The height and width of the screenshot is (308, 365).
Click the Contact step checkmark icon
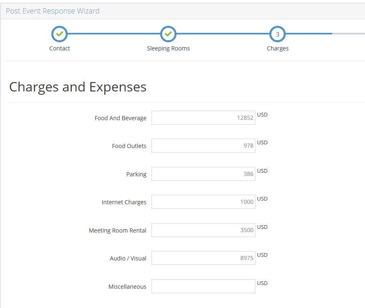pyautogui.click(x=60, y=34)
